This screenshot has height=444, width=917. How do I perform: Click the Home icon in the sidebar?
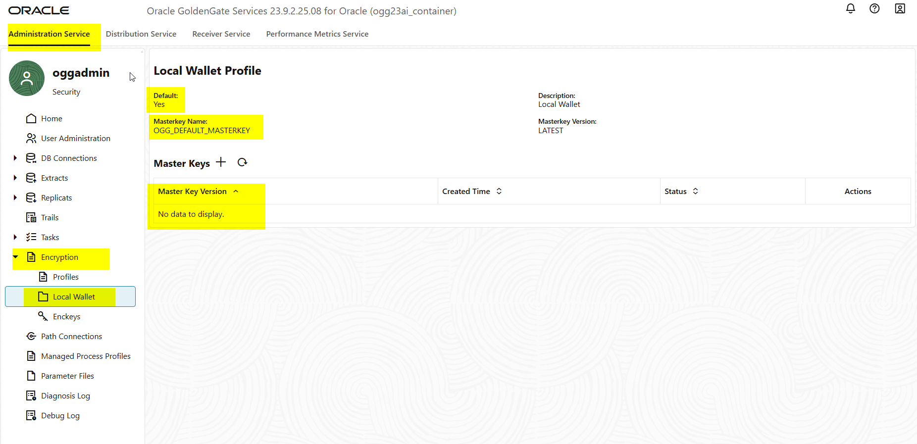31,118
